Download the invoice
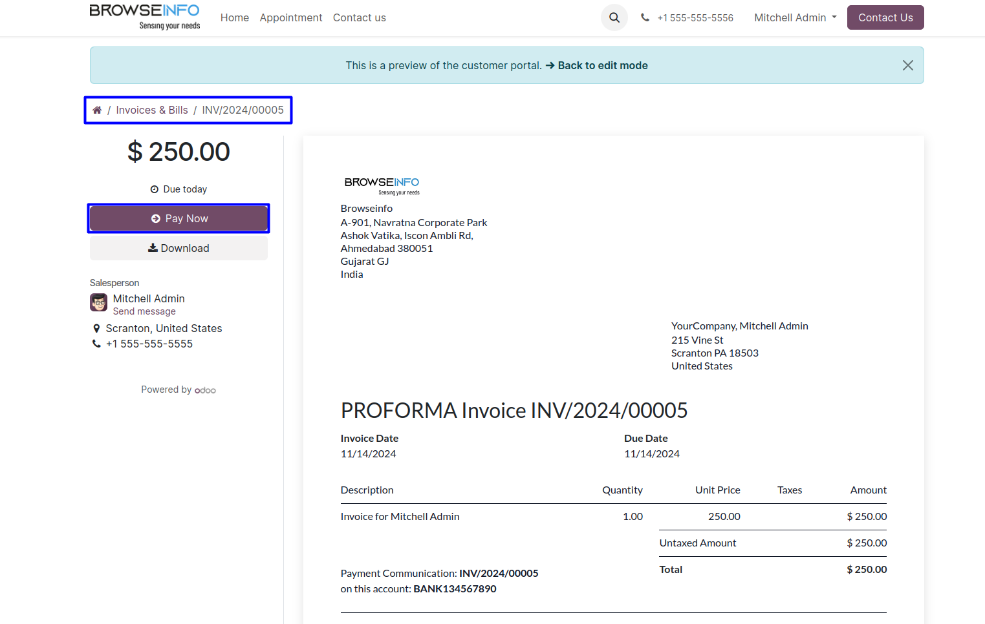 (179, 248)
